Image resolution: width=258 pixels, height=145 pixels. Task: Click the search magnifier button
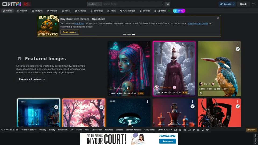pos(168,4)
